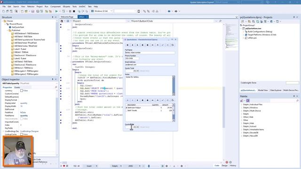Image resolution: width=301 pixels, height=169 pixels.
Task: Click the search icon in the Palette panel
Action: [x=298, y=100]
